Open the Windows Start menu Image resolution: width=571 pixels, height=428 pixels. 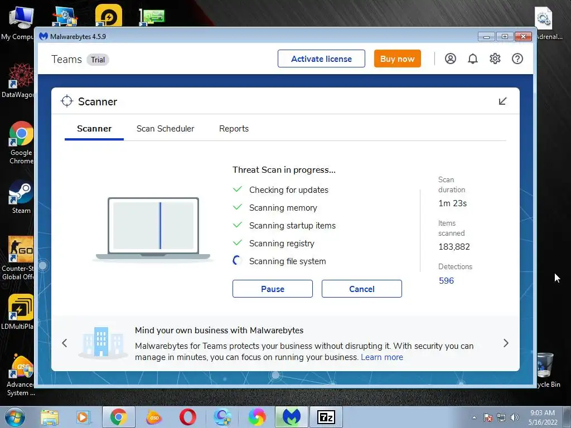coord(15,417)
